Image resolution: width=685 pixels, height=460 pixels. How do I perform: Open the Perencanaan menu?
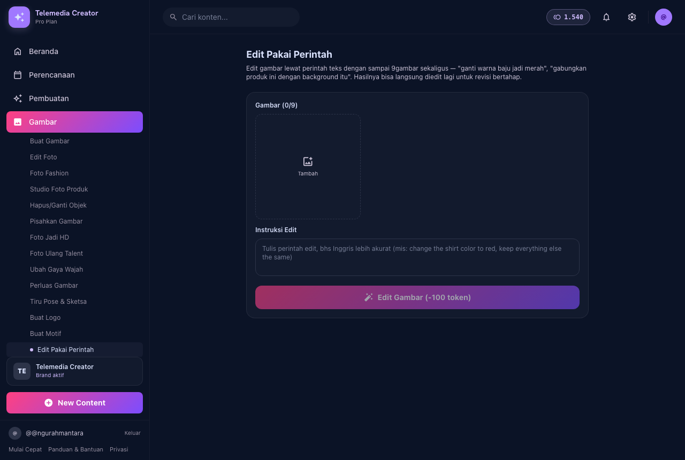pyautogui.click(x=74, y=75)
